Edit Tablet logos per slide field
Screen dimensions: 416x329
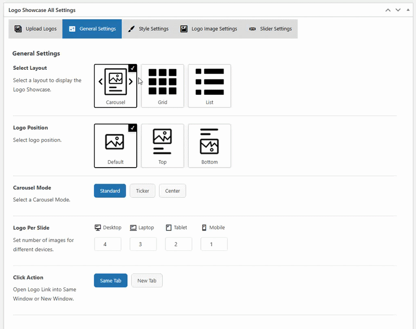pyautogui.click(x=178, y=244)
